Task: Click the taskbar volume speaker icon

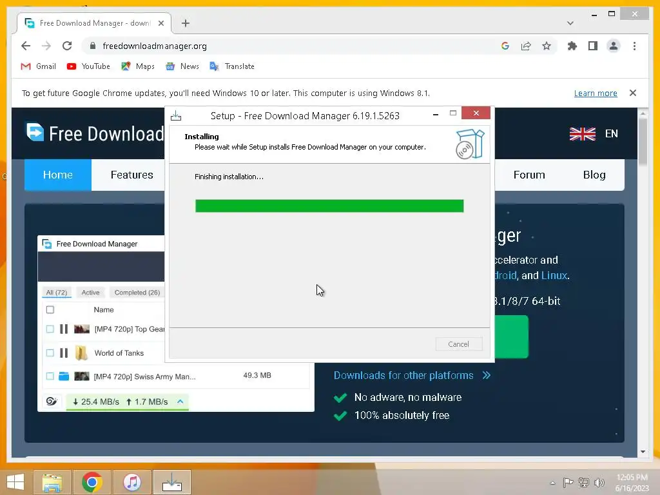Action: click(599, 483)
